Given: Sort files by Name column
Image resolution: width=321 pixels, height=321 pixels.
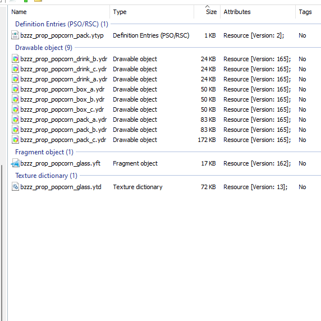Looking at the screenshot, I should coord(59,12).
